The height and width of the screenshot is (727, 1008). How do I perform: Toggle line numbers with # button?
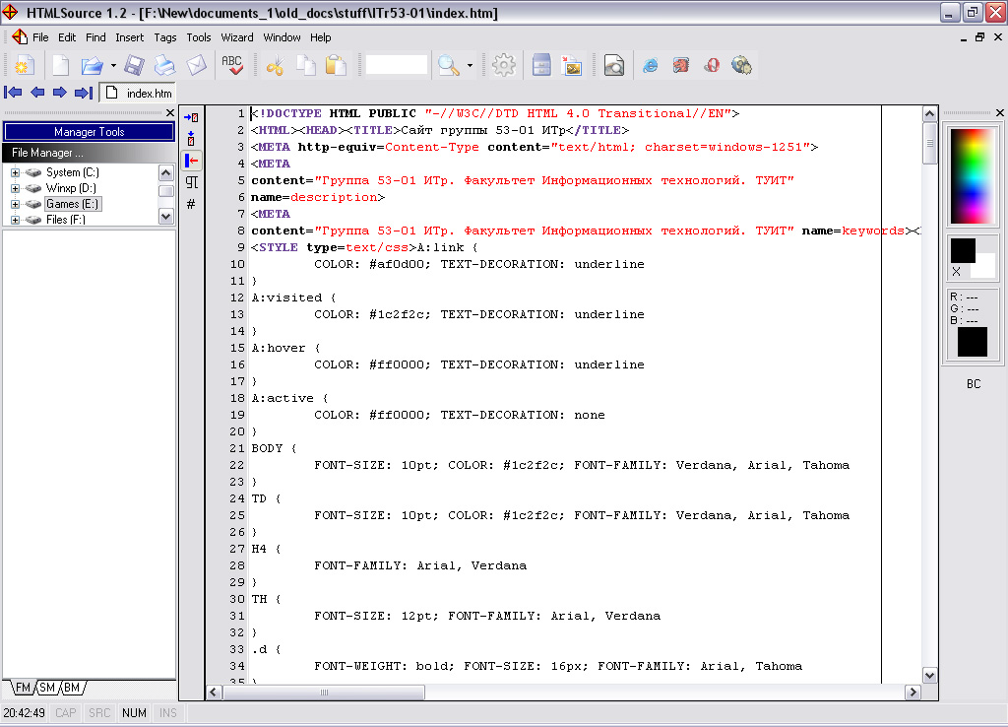click(192, 204)
